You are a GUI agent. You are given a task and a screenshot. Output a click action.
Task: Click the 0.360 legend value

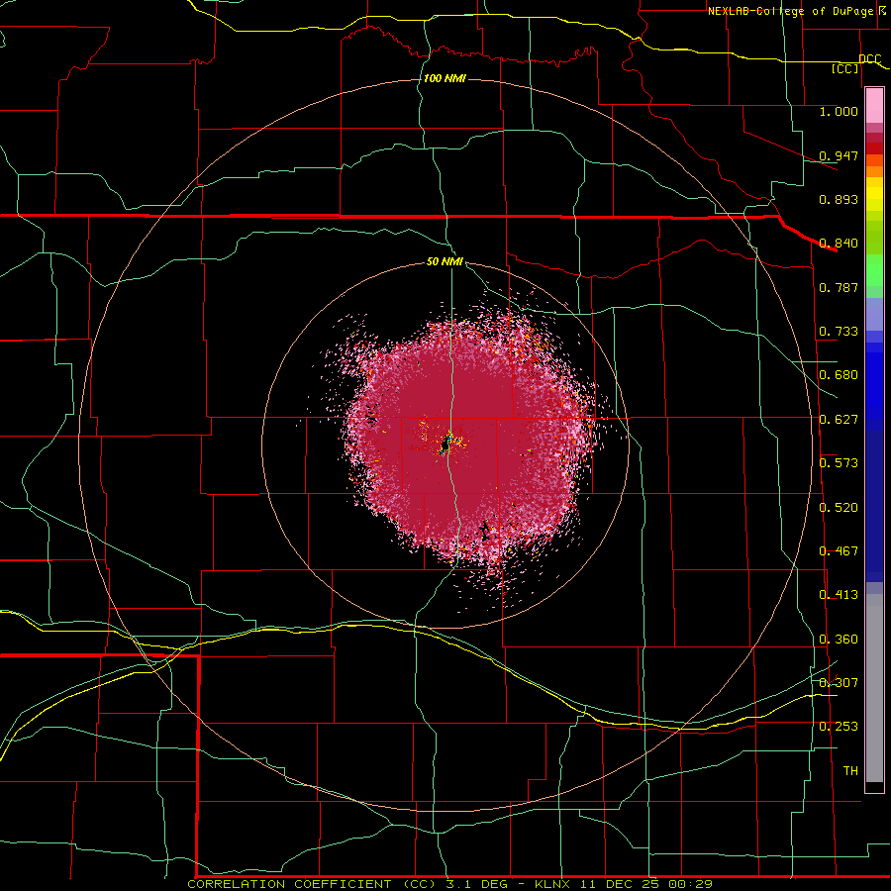839,640
